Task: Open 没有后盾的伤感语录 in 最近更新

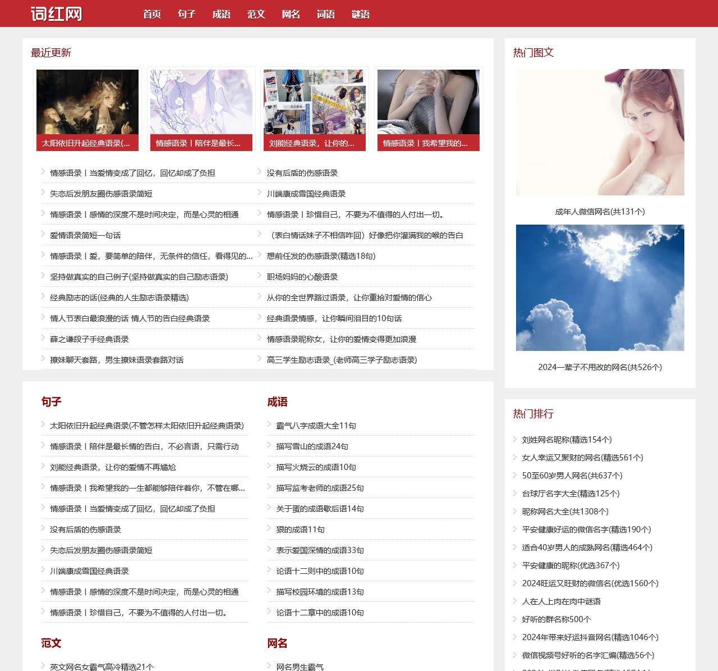Action: coord(302,173)
